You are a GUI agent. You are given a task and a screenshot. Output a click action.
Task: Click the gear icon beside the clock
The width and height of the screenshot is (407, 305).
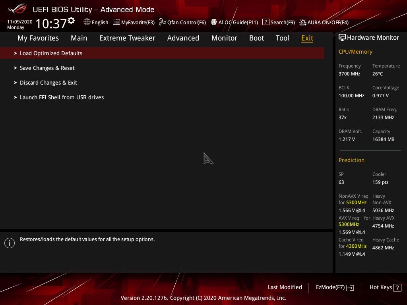71,21
